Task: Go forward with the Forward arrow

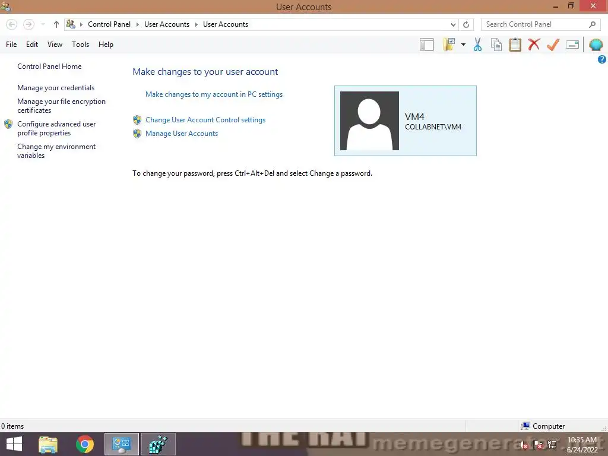Action: (28, 24)
